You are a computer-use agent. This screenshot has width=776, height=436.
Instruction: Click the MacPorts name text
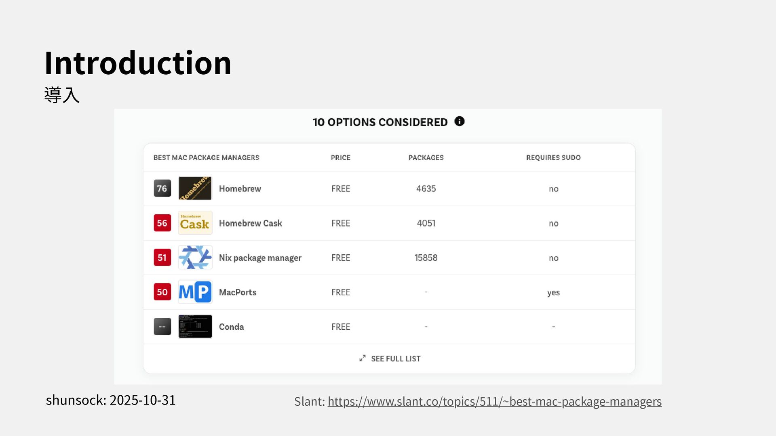point(237,292)
